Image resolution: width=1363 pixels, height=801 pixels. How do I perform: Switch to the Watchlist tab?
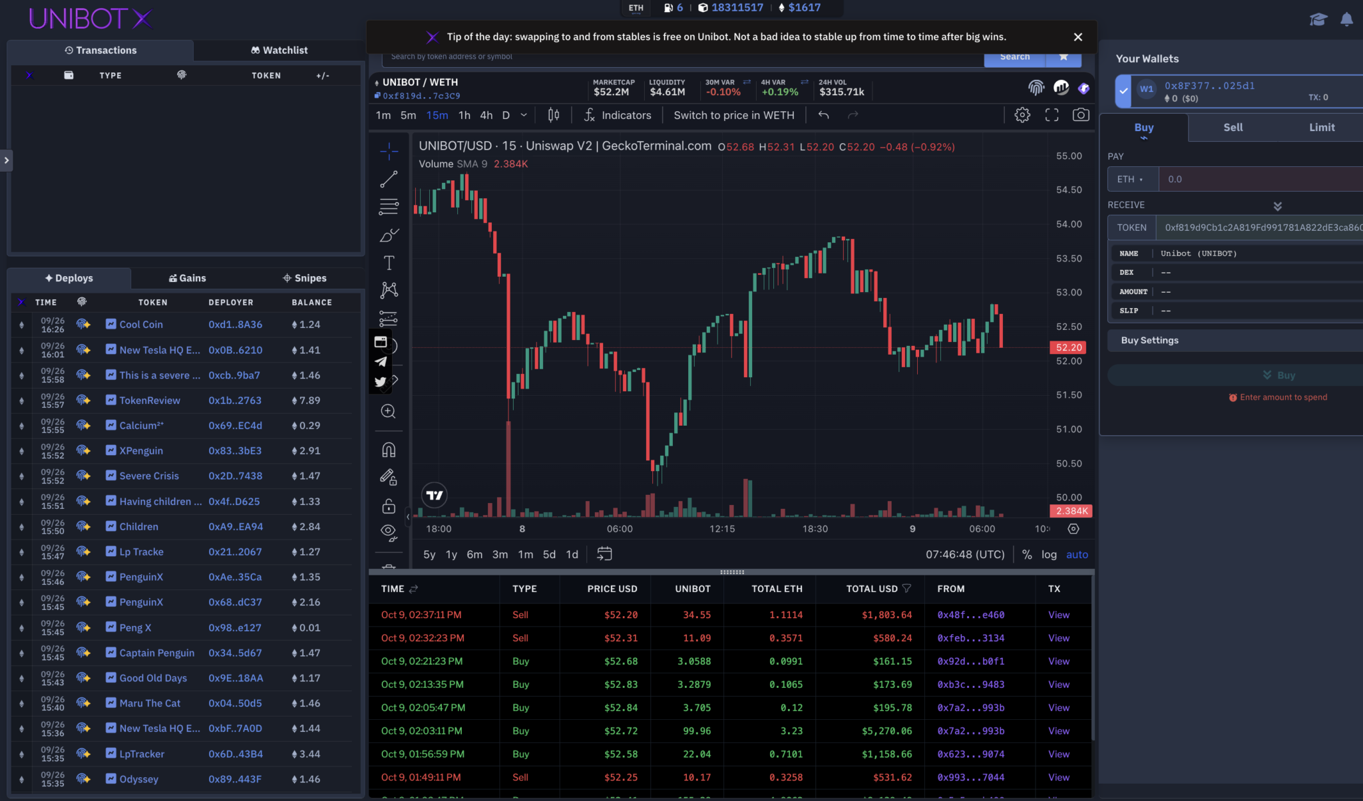(279, 50)
